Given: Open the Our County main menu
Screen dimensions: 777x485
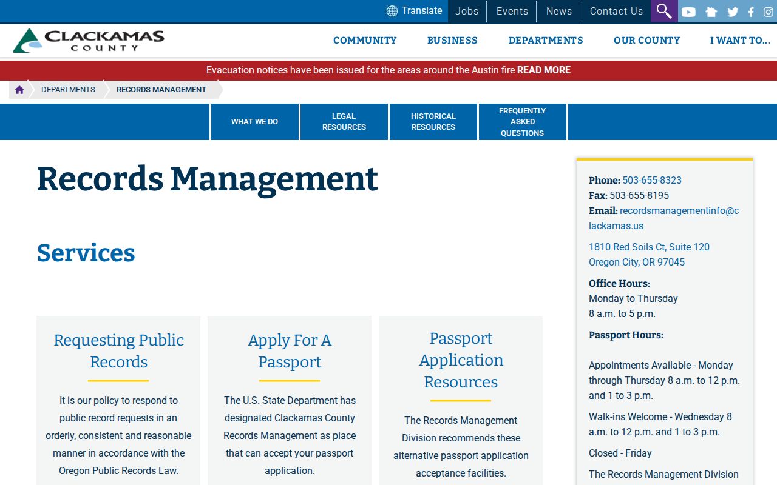Looking at the screenshot, I should point(646,41).
